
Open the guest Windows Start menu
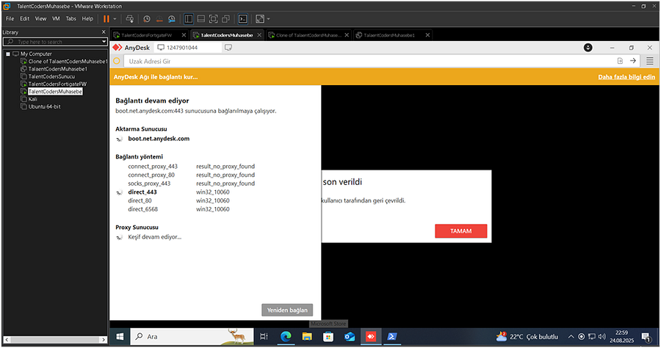(x=120, y=337)
